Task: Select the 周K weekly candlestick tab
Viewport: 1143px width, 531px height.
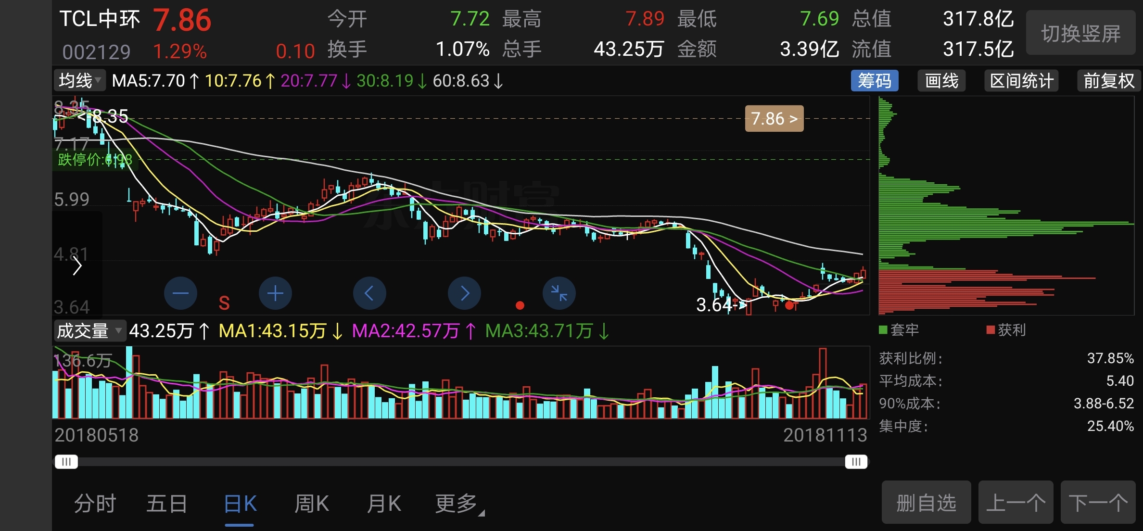Action: [312, 504]
